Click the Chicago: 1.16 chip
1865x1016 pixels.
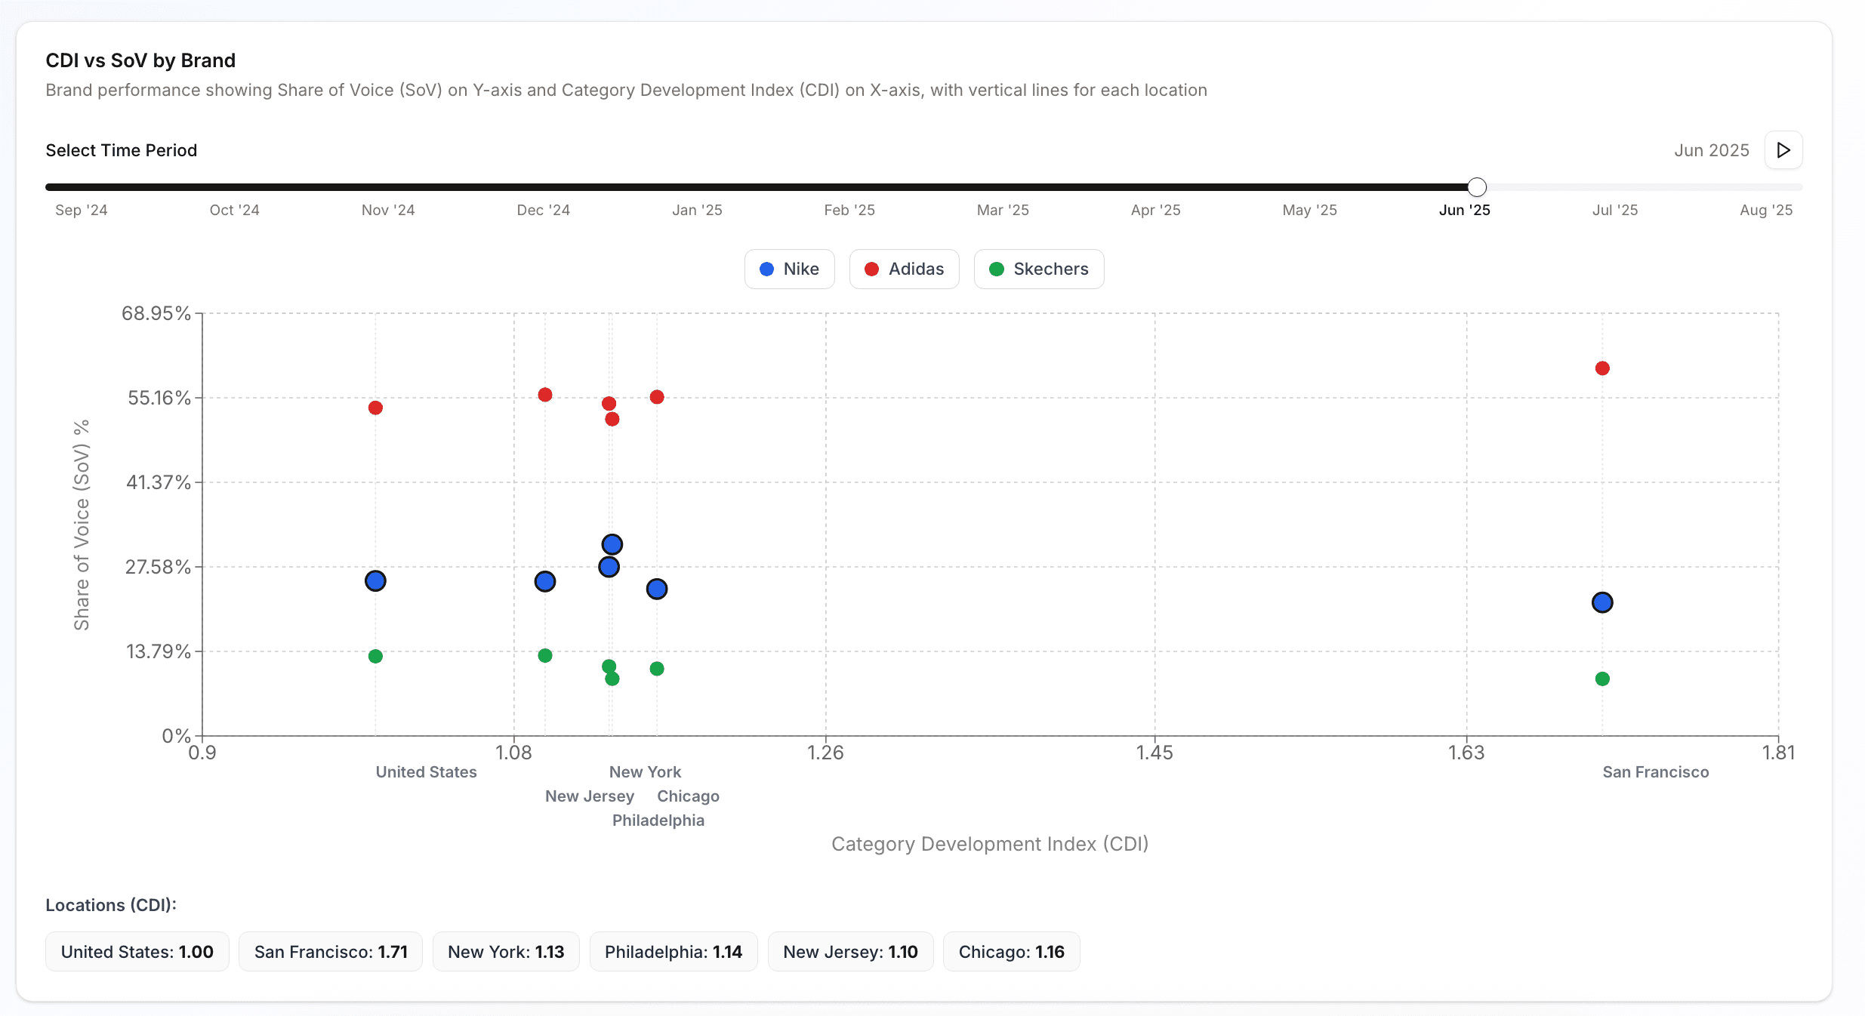[1012, 952]
